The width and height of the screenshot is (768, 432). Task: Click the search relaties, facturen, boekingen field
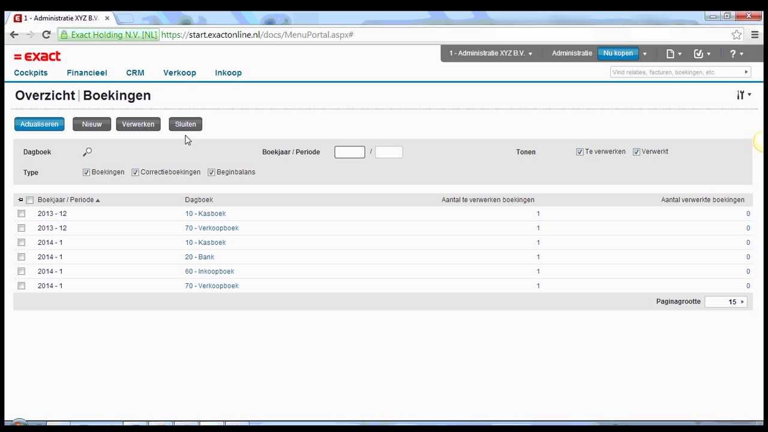pyautogui.click(x=676, y=72)
